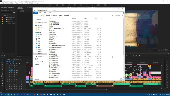Sort files by 修改日期 column
Screen dimensions: 170x96
[x=74, y=19]
